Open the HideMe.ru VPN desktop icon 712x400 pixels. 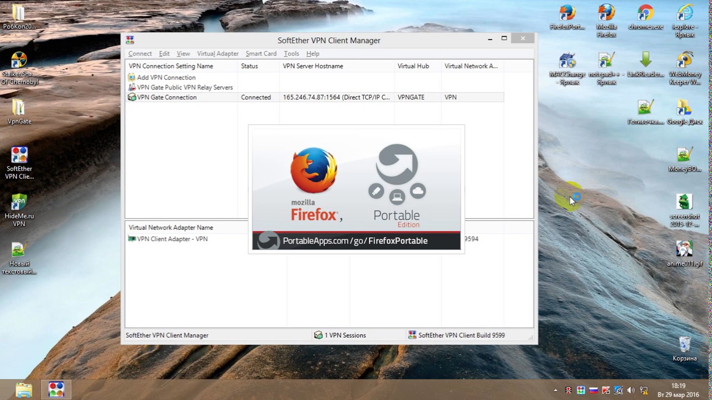tap(19, 210)
